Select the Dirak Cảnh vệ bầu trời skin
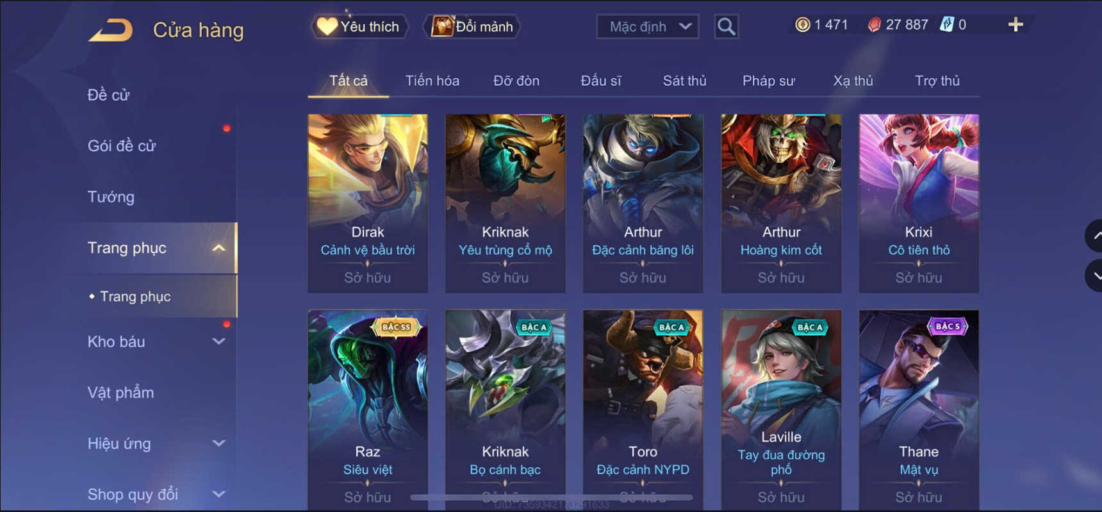 pos(368,203)
